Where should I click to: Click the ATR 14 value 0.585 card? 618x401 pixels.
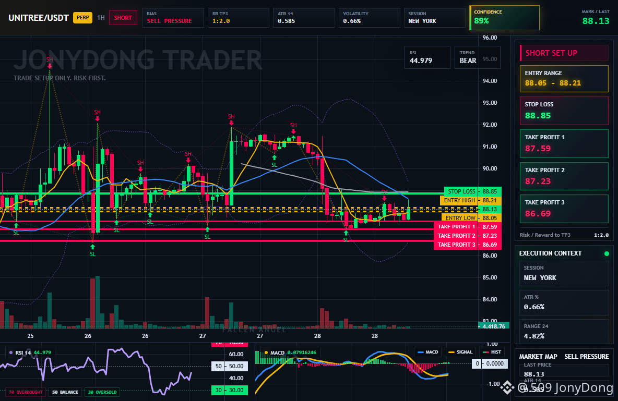pos(304,18)
